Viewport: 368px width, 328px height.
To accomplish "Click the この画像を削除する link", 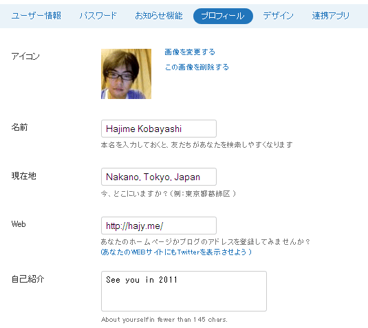I will [x=197, y=67].
